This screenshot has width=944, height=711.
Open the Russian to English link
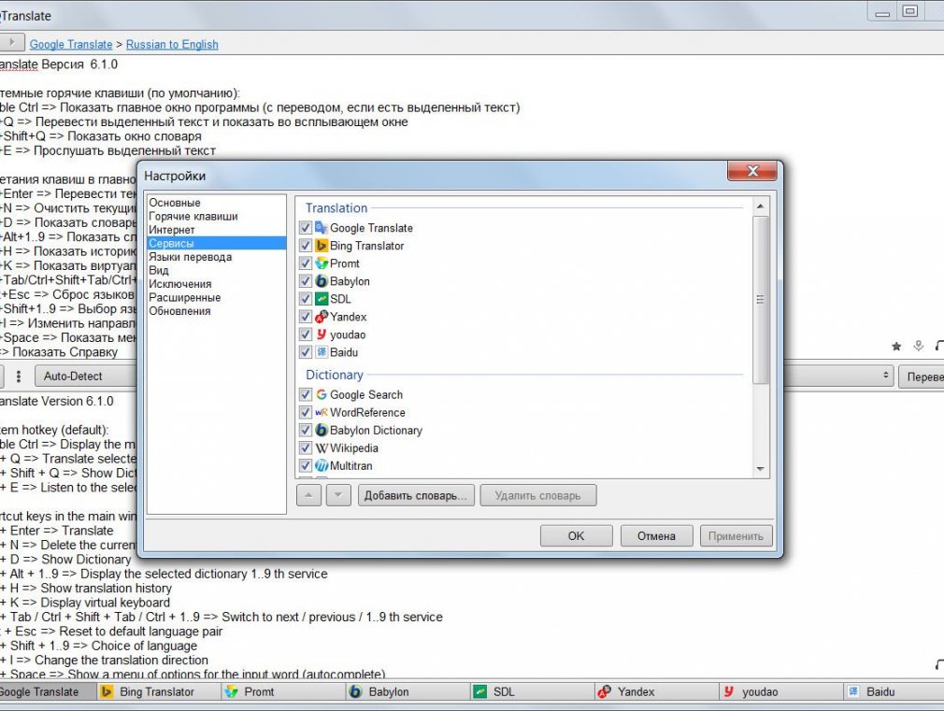[x=172, y=44]
